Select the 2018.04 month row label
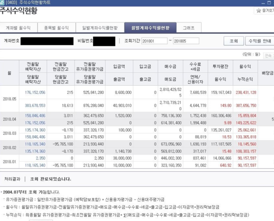The height and width of the screenshot is (221, 274). 9,119
